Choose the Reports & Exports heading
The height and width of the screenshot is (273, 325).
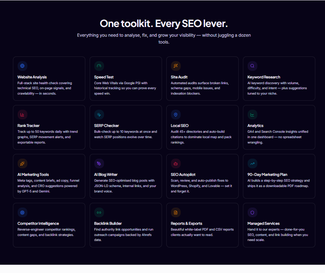pyautogui.click(x=186, y=223)
